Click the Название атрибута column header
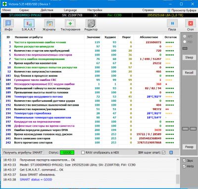198x189 pixels. coord(29,37)
